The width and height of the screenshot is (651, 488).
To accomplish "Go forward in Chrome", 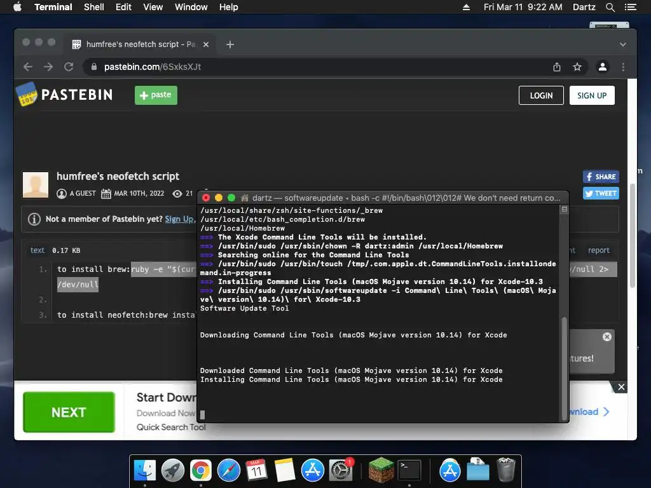I will (x=48, y=67).
